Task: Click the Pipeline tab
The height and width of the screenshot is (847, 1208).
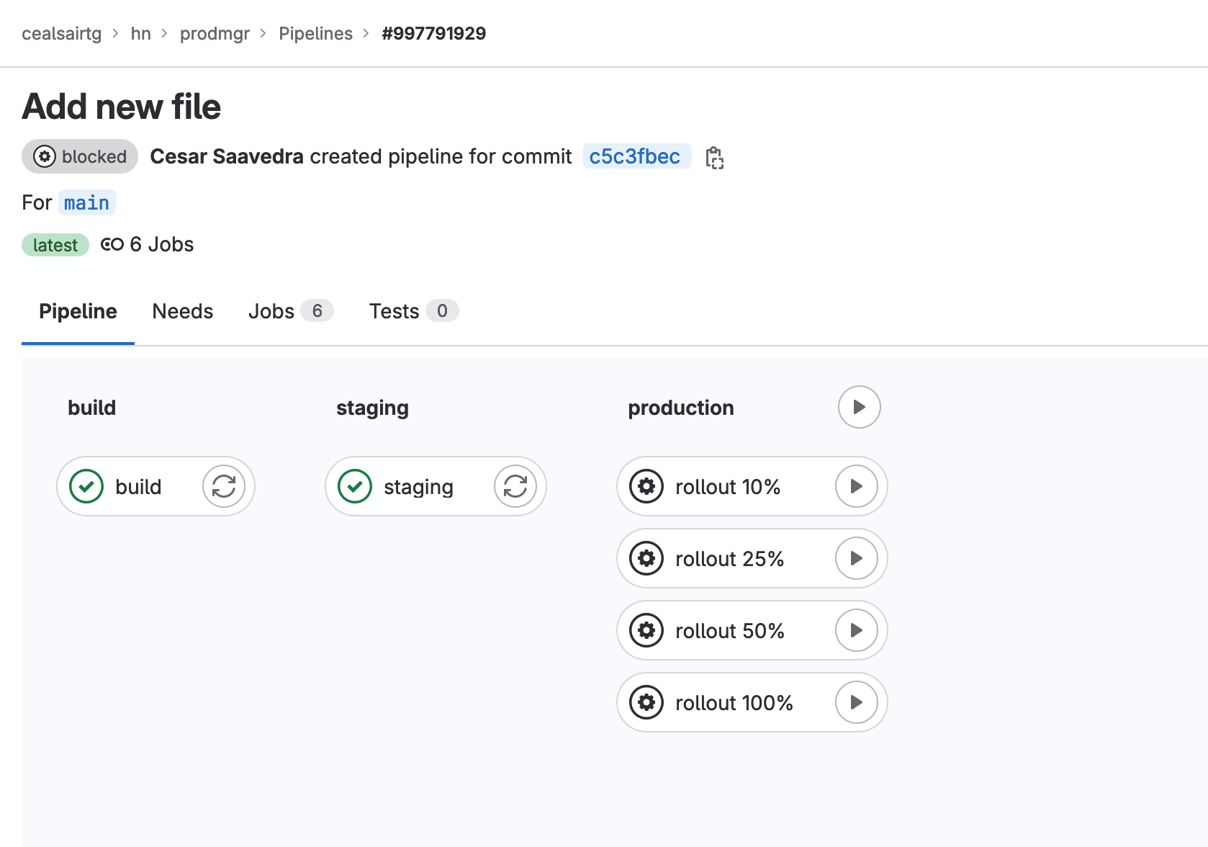Action: coord(78,311)
